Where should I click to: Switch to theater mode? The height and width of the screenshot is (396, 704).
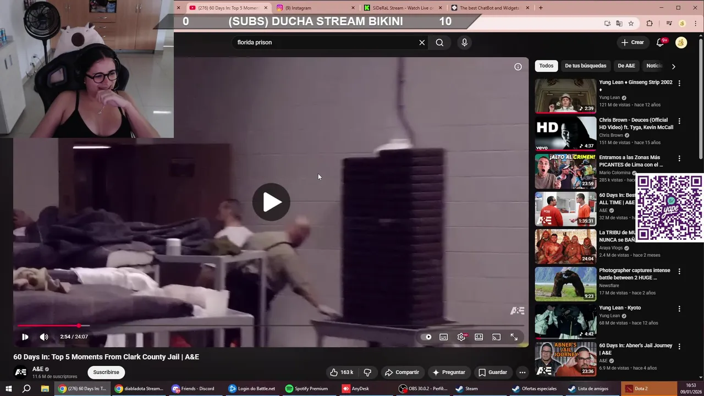479,337
